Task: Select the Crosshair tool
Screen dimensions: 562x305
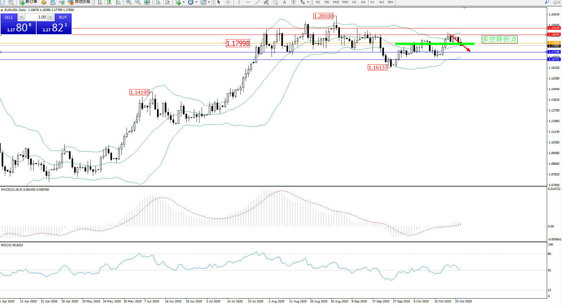Action: (x=228, y=2)
